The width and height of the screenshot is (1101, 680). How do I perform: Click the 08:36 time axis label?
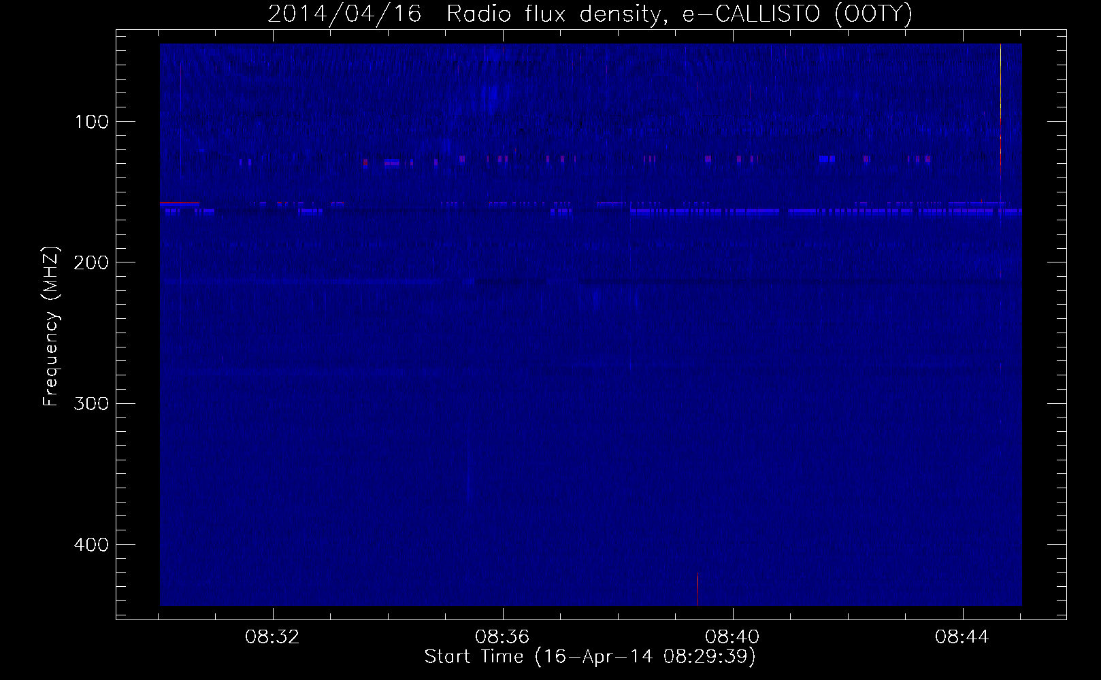pos(503,637)
